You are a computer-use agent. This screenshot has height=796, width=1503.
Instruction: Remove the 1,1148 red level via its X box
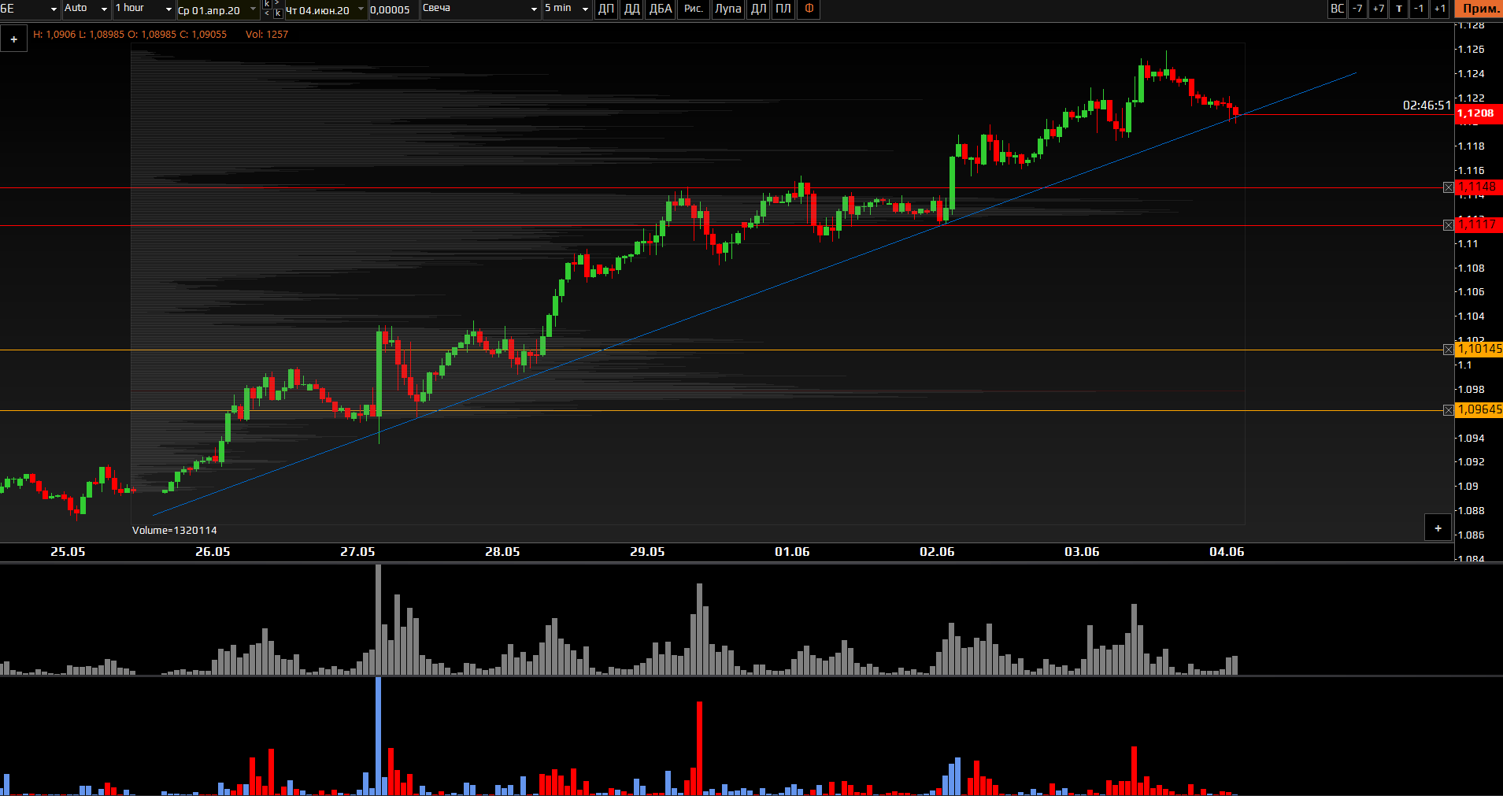[1449, 187]
